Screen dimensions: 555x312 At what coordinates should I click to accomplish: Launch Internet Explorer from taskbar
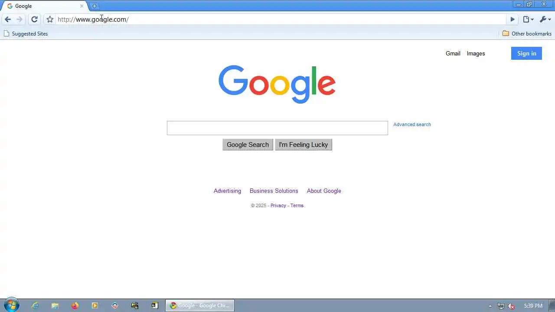pyautogui.click(x=35, y=305)
